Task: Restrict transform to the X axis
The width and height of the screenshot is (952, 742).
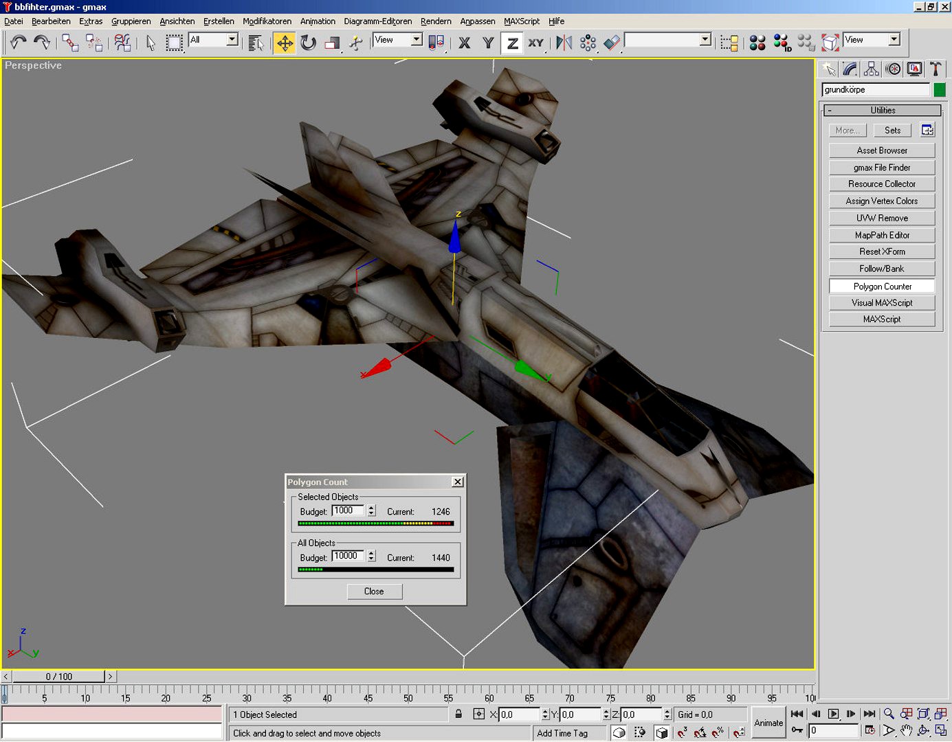Action: coord(465,43)
